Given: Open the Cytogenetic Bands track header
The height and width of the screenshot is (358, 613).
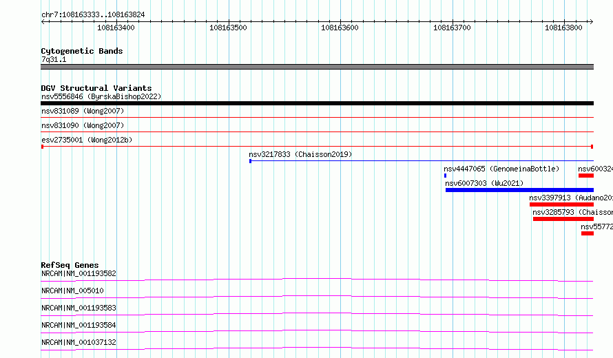Looking at the screenshot, I should tap(81, 51).
